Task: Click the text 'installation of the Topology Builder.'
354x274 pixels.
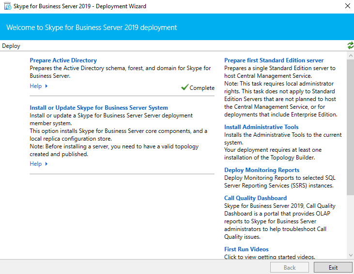Action: pyautogui.click(x=270, y=158)
